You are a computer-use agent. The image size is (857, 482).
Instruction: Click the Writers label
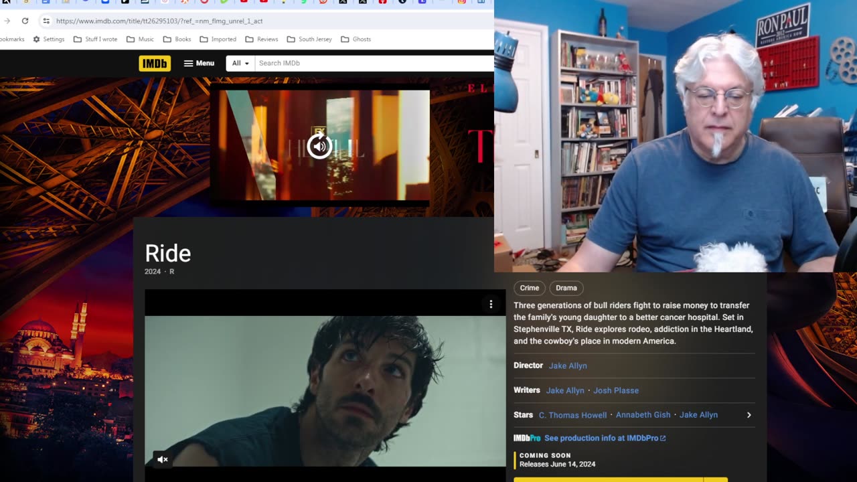click(527, 390)
